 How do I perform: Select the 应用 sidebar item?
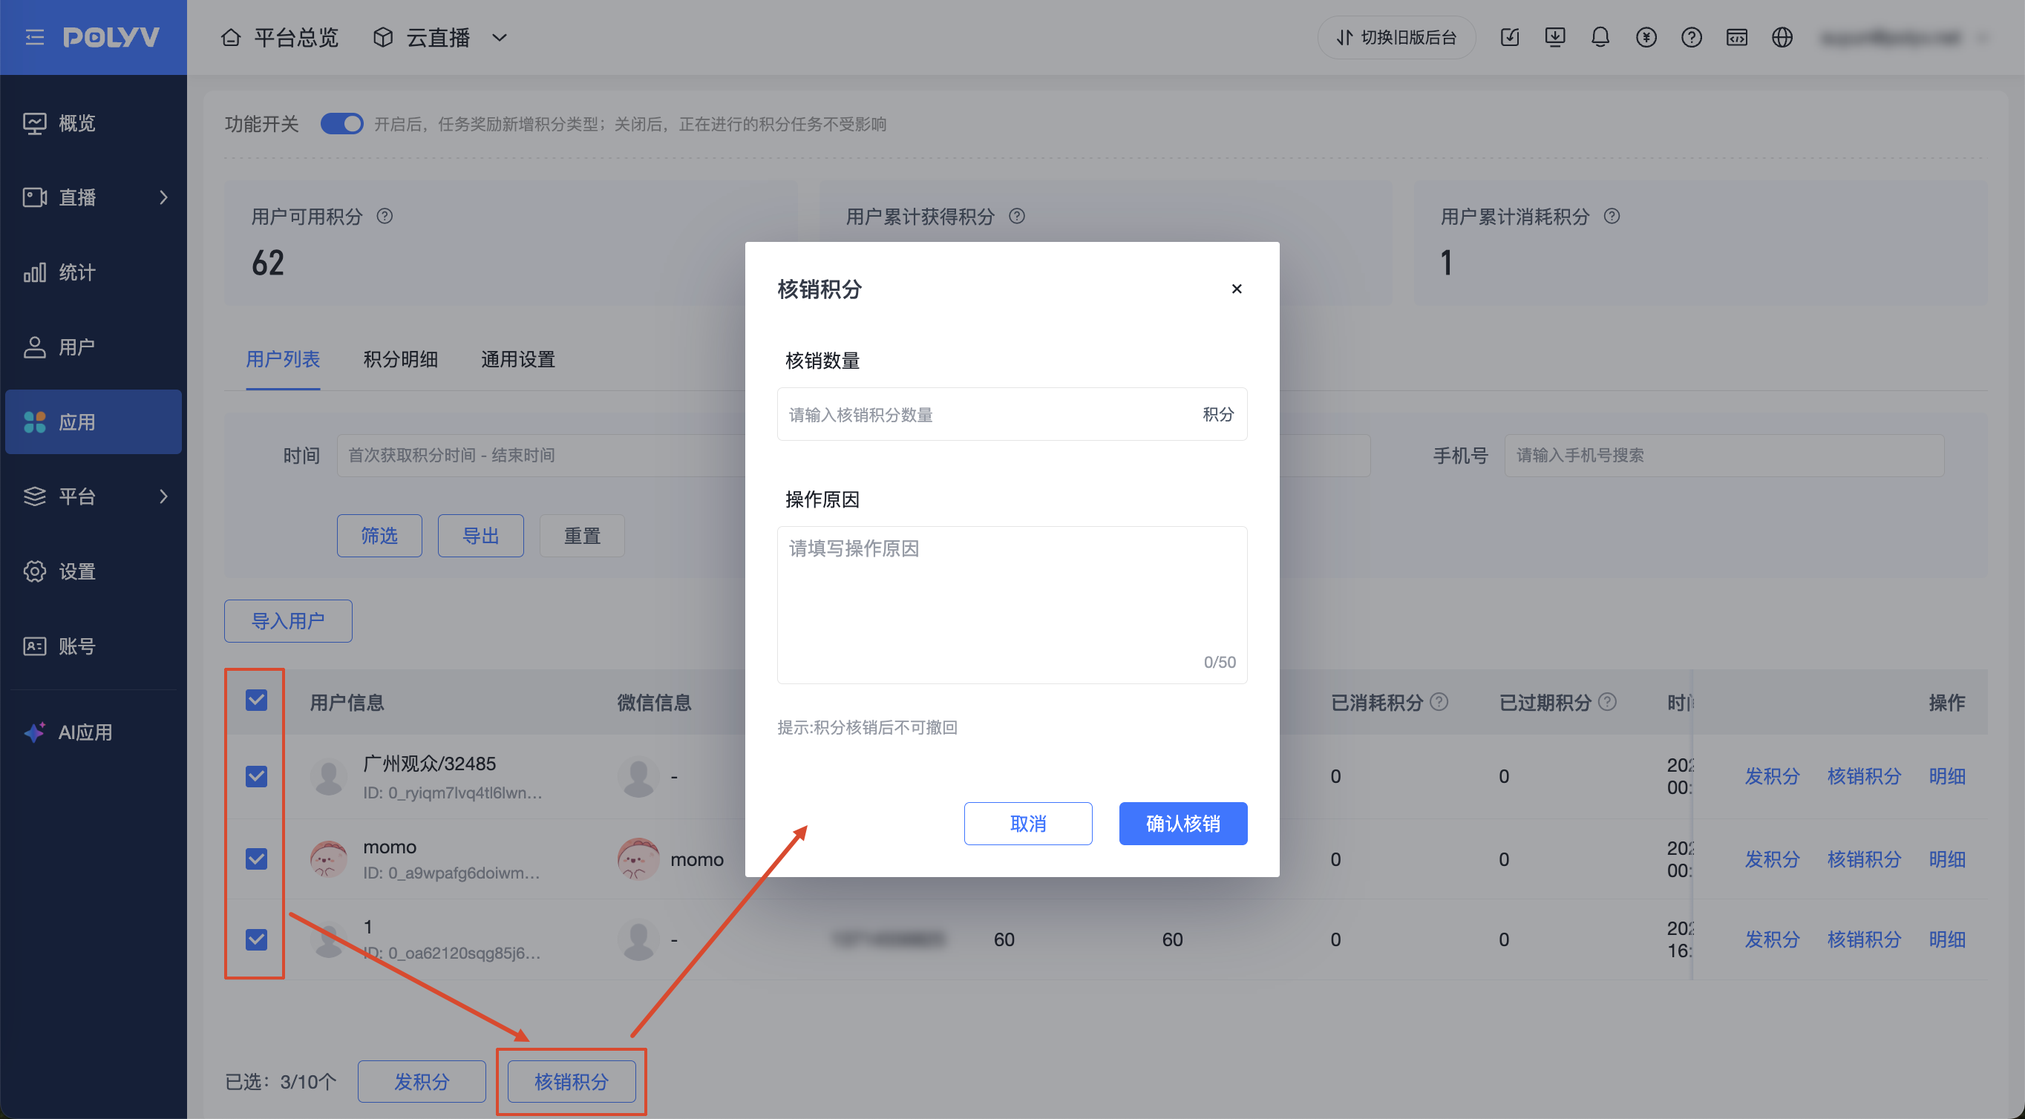[x=94, y=422]
